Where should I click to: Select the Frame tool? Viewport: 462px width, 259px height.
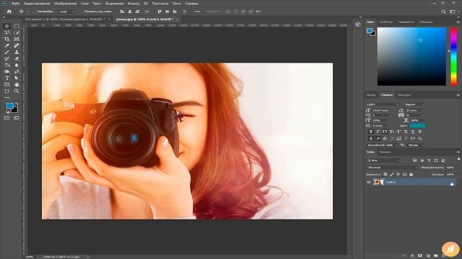(x=17, y=39)
